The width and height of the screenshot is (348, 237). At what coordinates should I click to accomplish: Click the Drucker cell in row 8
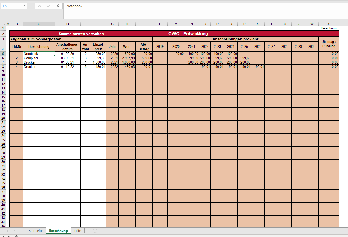pyautogui.click(x=39, y=67)
